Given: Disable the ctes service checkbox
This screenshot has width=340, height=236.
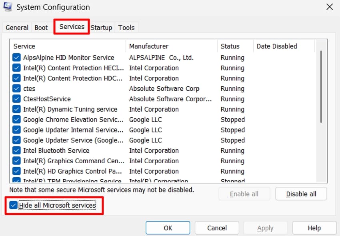Looking at the screenshot, I should pos(16,88).
